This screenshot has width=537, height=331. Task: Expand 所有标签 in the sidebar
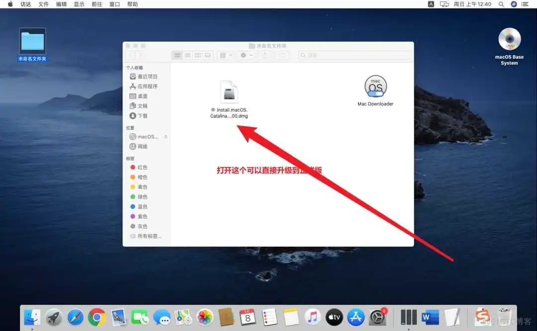(143, 236)
